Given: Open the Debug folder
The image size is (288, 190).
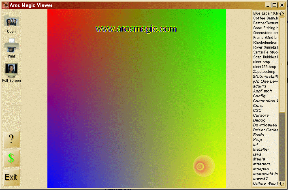Looking at the screenshot, I should pyautogui.click(x=259, y=120).
